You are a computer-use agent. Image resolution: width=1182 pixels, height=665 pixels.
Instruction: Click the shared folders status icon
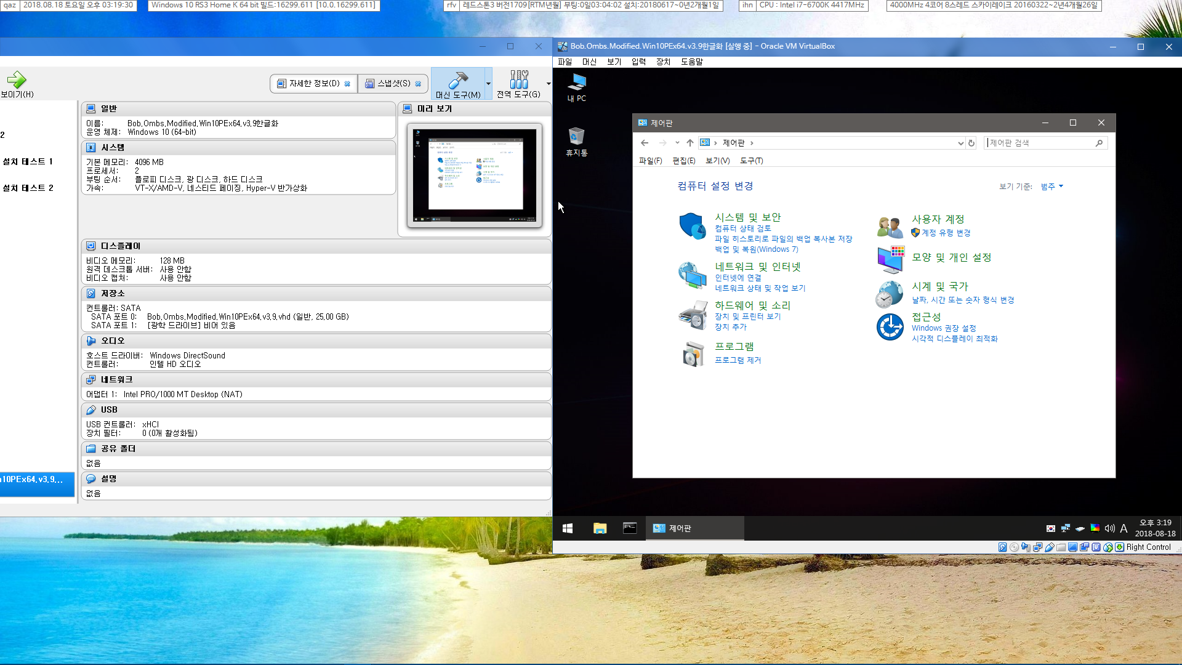1061,547
